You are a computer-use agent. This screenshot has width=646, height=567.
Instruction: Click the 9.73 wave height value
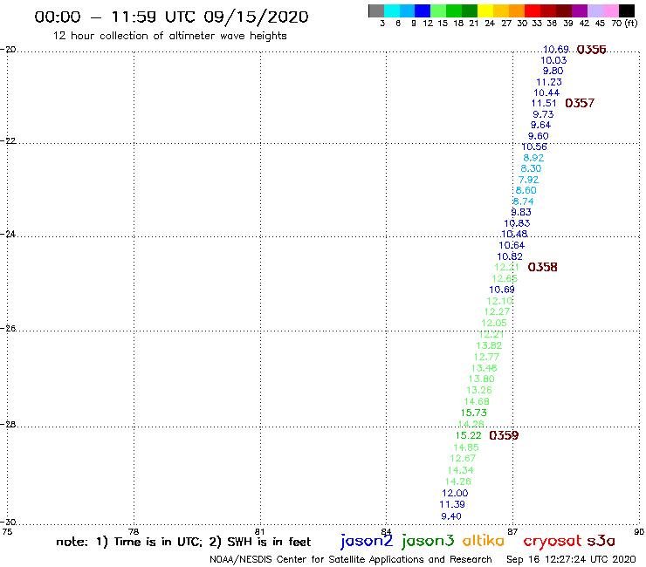(x=543, y=114)
